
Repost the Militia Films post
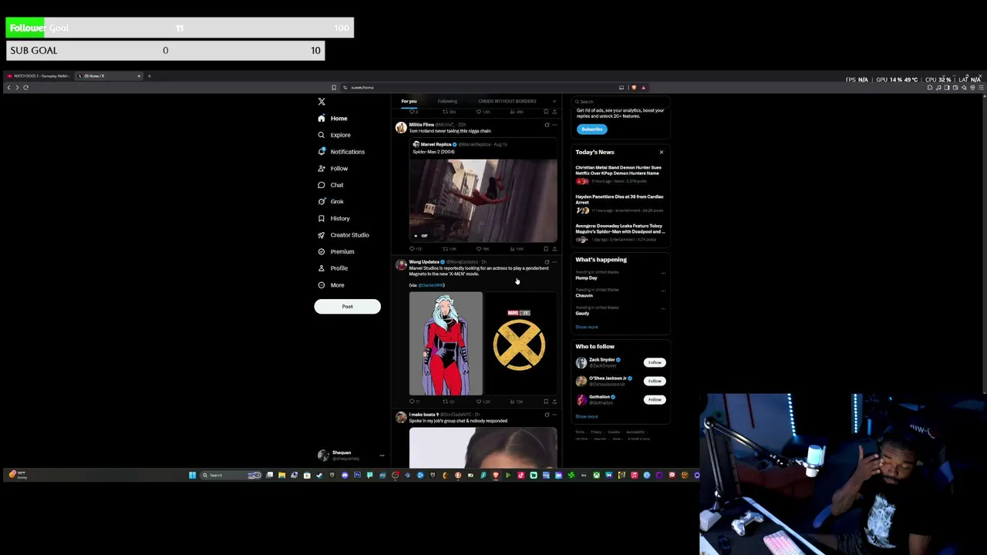pyautogui.click(x=449, y=249)
